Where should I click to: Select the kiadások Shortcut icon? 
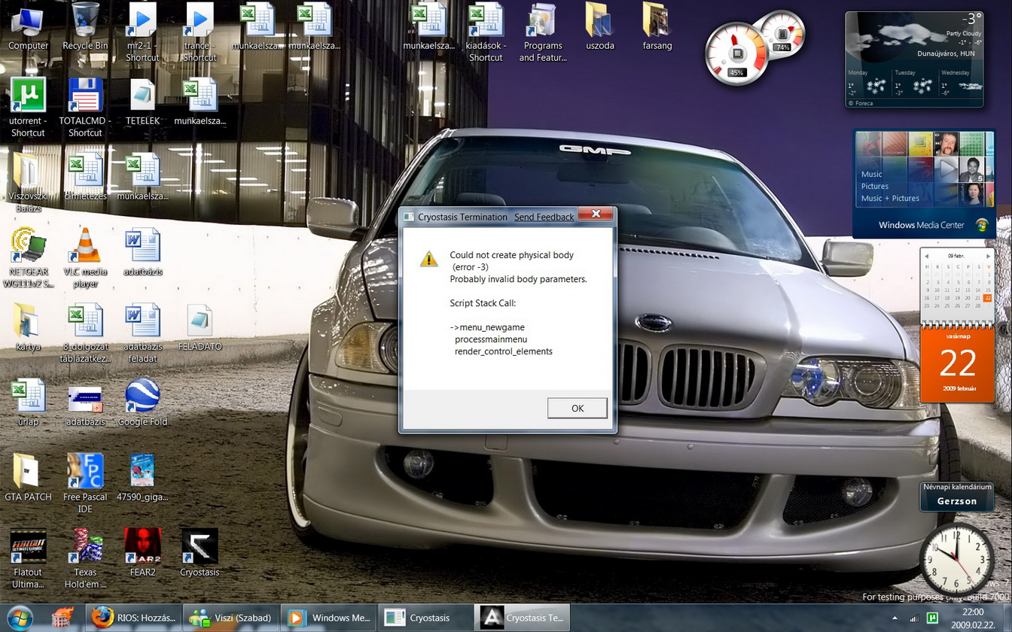click(x=486, y=32)
